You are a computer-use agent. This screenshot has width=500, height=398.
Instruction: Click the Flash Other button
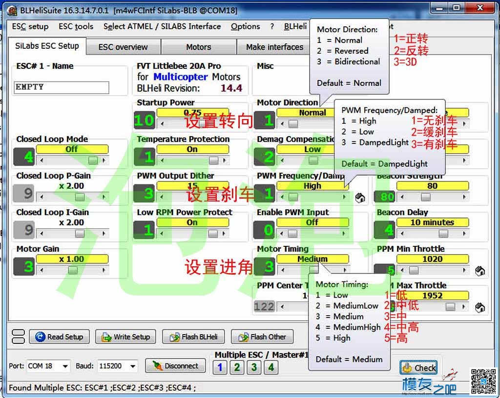[x=262, y=337]
